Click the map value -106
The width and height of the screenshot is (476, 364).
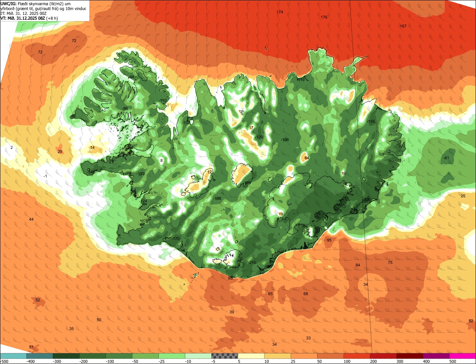tap(284, 140)
